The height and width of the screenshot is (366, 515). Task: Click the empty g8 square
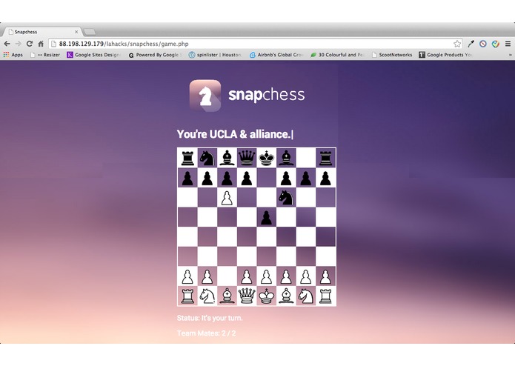(306, 159)
